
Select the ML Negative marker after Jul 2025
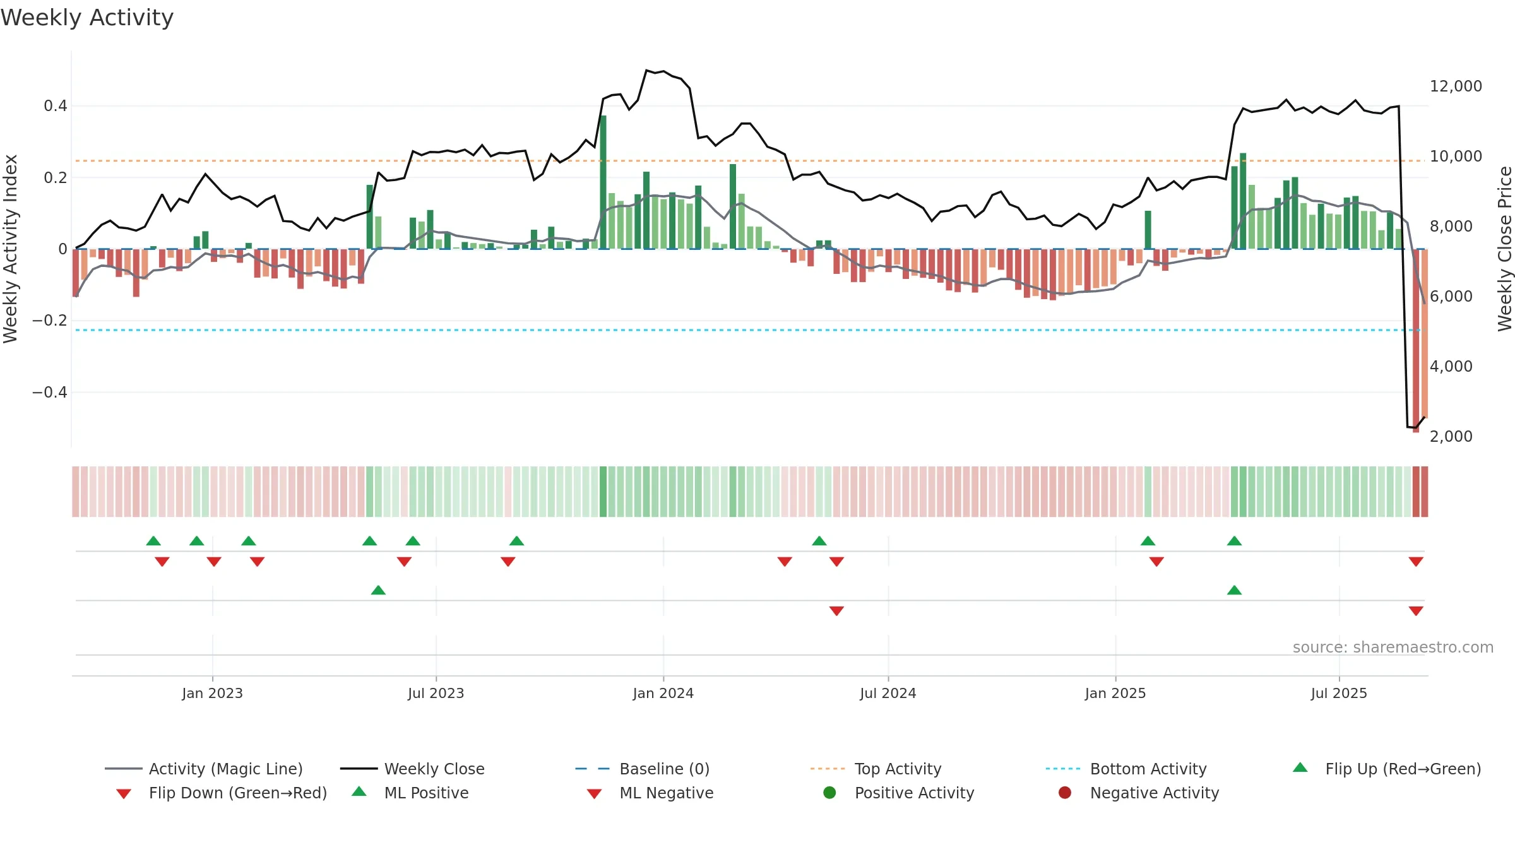point(1416,611)
